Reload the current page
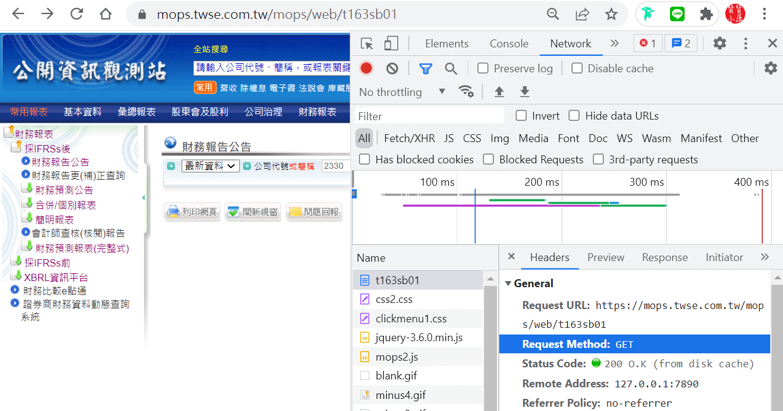This screenshot has height=411, width=783. pos(77,14)
